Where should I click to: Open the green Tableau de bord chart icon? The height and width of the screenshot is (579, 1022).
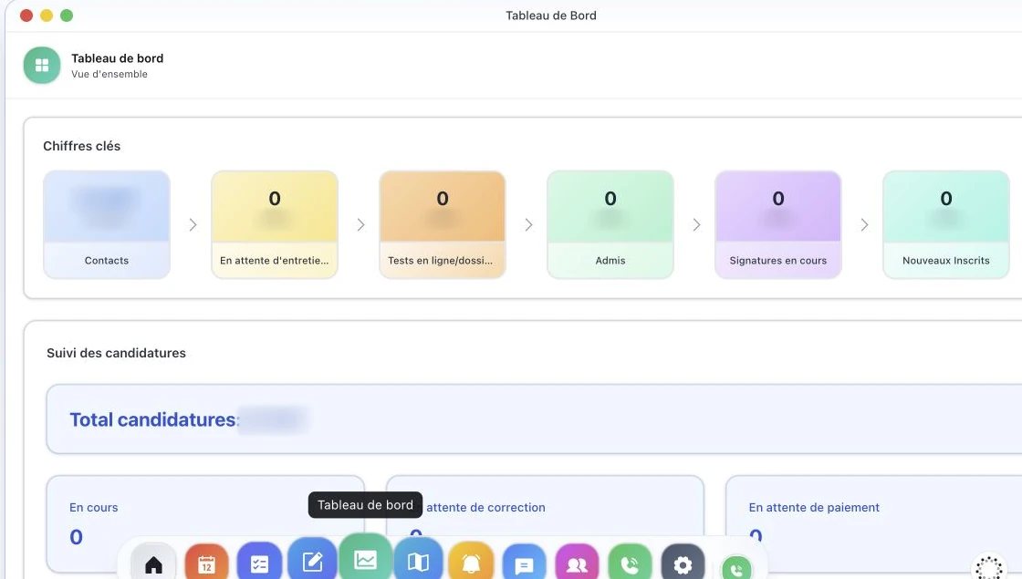pyautogui.click(x=366, y=557)
